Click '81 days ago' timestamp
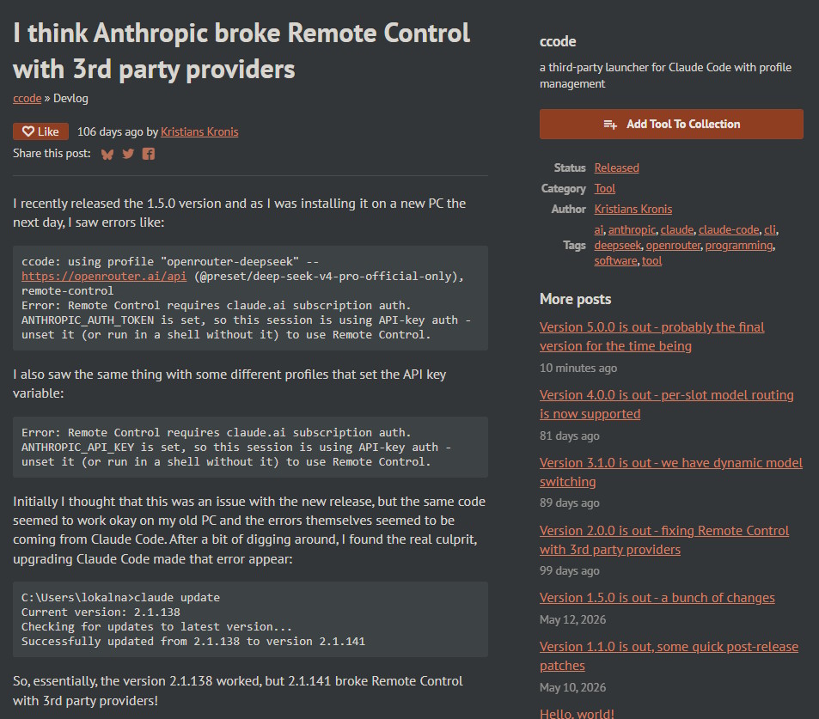Image resolution: width=819 pixels, height=719 pixels. coord(569,436)
